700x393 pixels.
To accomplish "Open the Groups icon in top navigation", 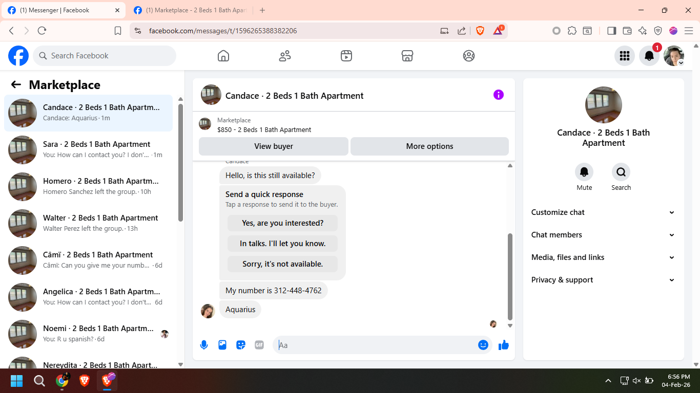I will [x=469, y=56].
